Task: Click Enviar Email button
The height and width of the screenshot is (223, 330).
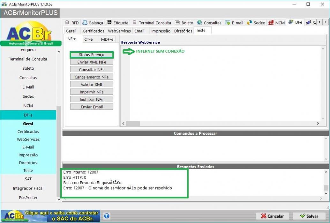Action: tap(92, 107)
